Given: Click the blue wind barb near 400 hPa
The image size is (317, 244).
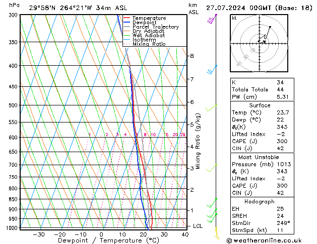Looking at the screenshot, I should click(x=213, y=69).
